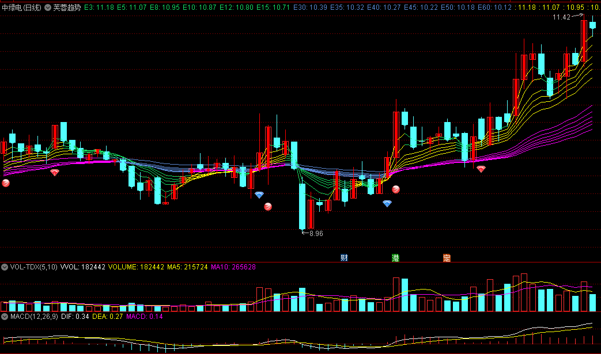This screenshot has height=354, width=601.
Task: Select the E35: 10.32 value
Action: tap(347, 7)
